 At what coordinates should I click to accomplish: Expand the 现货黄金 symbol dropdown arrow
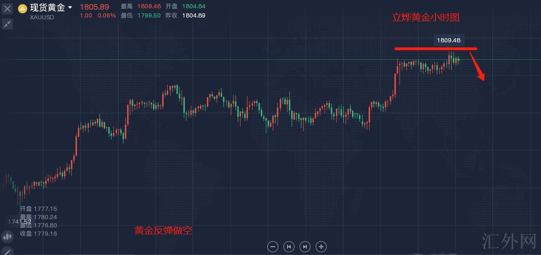[x=70, y=7]
